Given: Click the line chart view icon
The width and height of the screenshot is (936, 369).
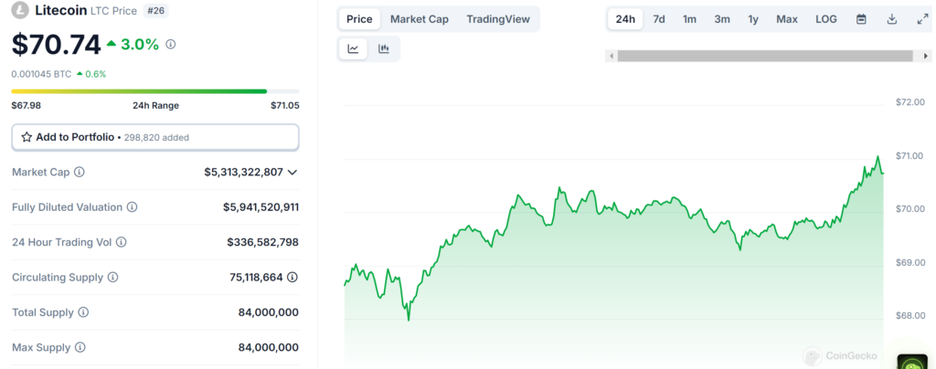Looking at the screenshot, I should [353, 49].
